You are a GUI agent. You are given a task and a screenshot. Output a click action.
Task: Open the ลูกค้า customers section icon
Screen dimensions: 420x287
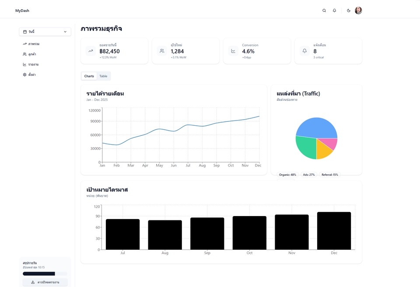(x=24, y=54)
